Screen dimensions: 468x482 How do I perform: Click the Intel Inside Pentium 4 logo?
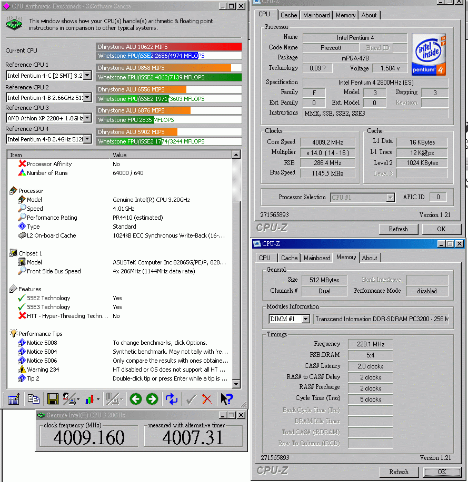tap(429, 55)
